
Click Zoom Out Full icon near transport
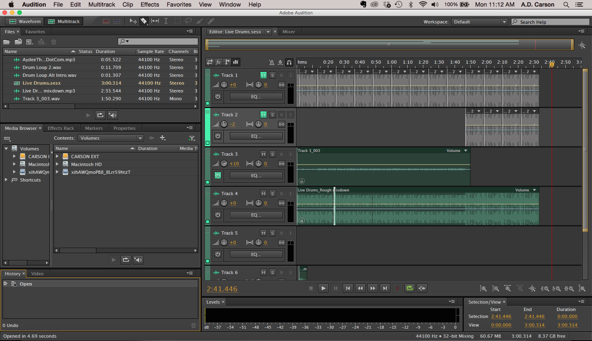pyautogui.click(x=532, y=289)
